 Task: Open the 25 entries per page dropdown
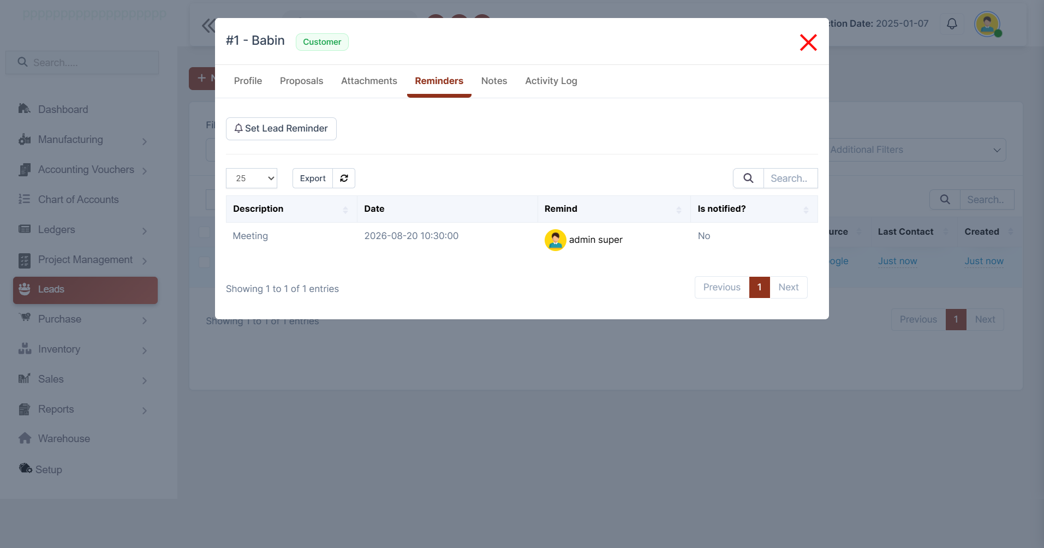click(x=252, y=178)
